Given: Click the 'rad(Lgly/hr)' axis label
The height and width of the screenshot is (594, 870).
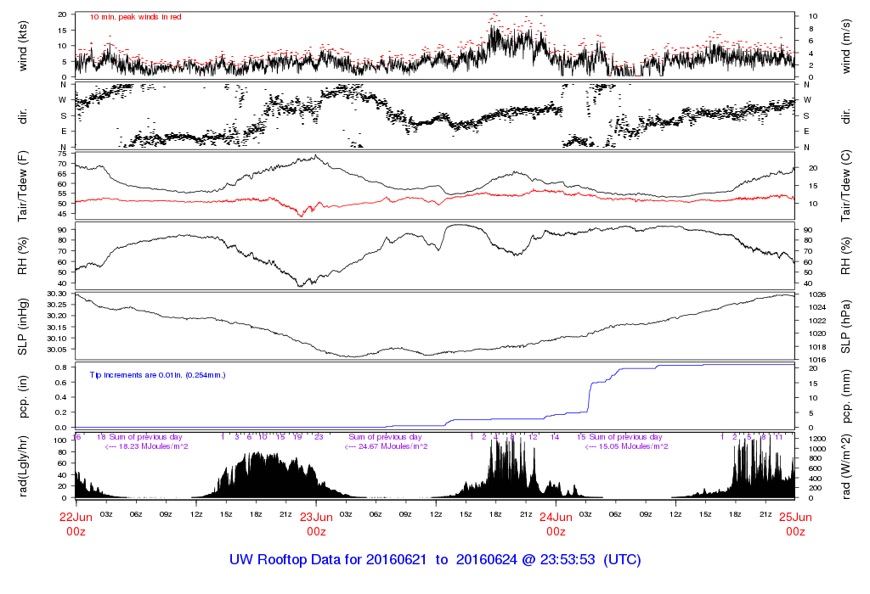Looking at the screenshot, I should (x=23, y=466).
